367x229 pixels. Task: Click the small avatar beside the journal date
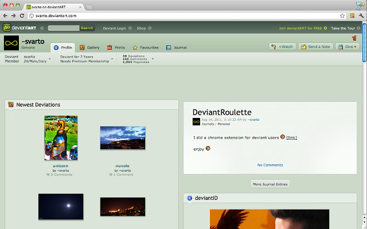point(196,121)
